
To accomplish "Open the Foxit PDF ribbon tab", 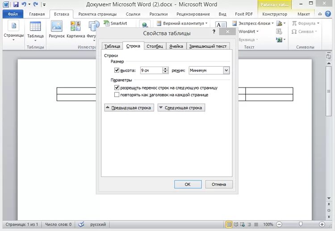I will 244,14.
